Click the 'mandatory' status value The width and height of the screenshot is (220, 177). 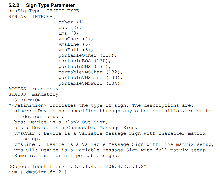pos(45,94)
